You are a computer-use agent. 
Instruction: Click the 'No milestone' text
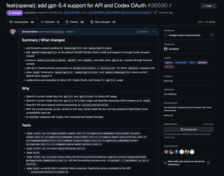tap(170, 94)
